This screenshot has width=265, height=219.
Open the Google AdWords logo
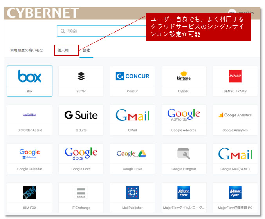click(184, 115)
